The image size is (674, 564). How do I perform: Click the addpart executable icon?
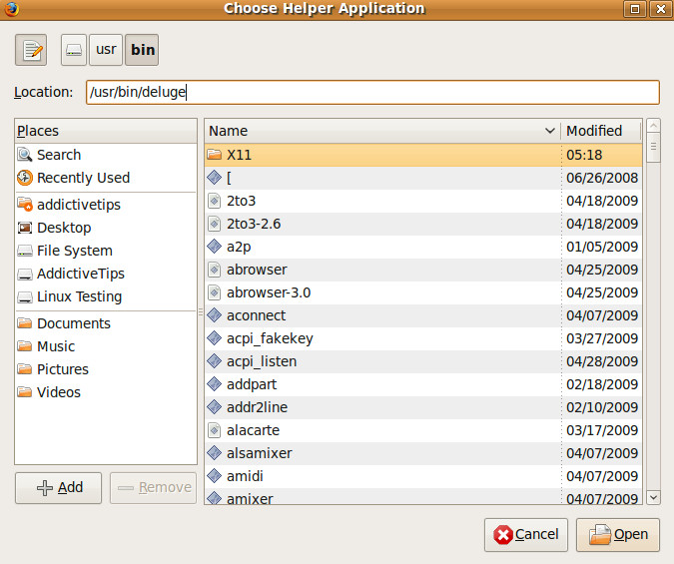214,384
